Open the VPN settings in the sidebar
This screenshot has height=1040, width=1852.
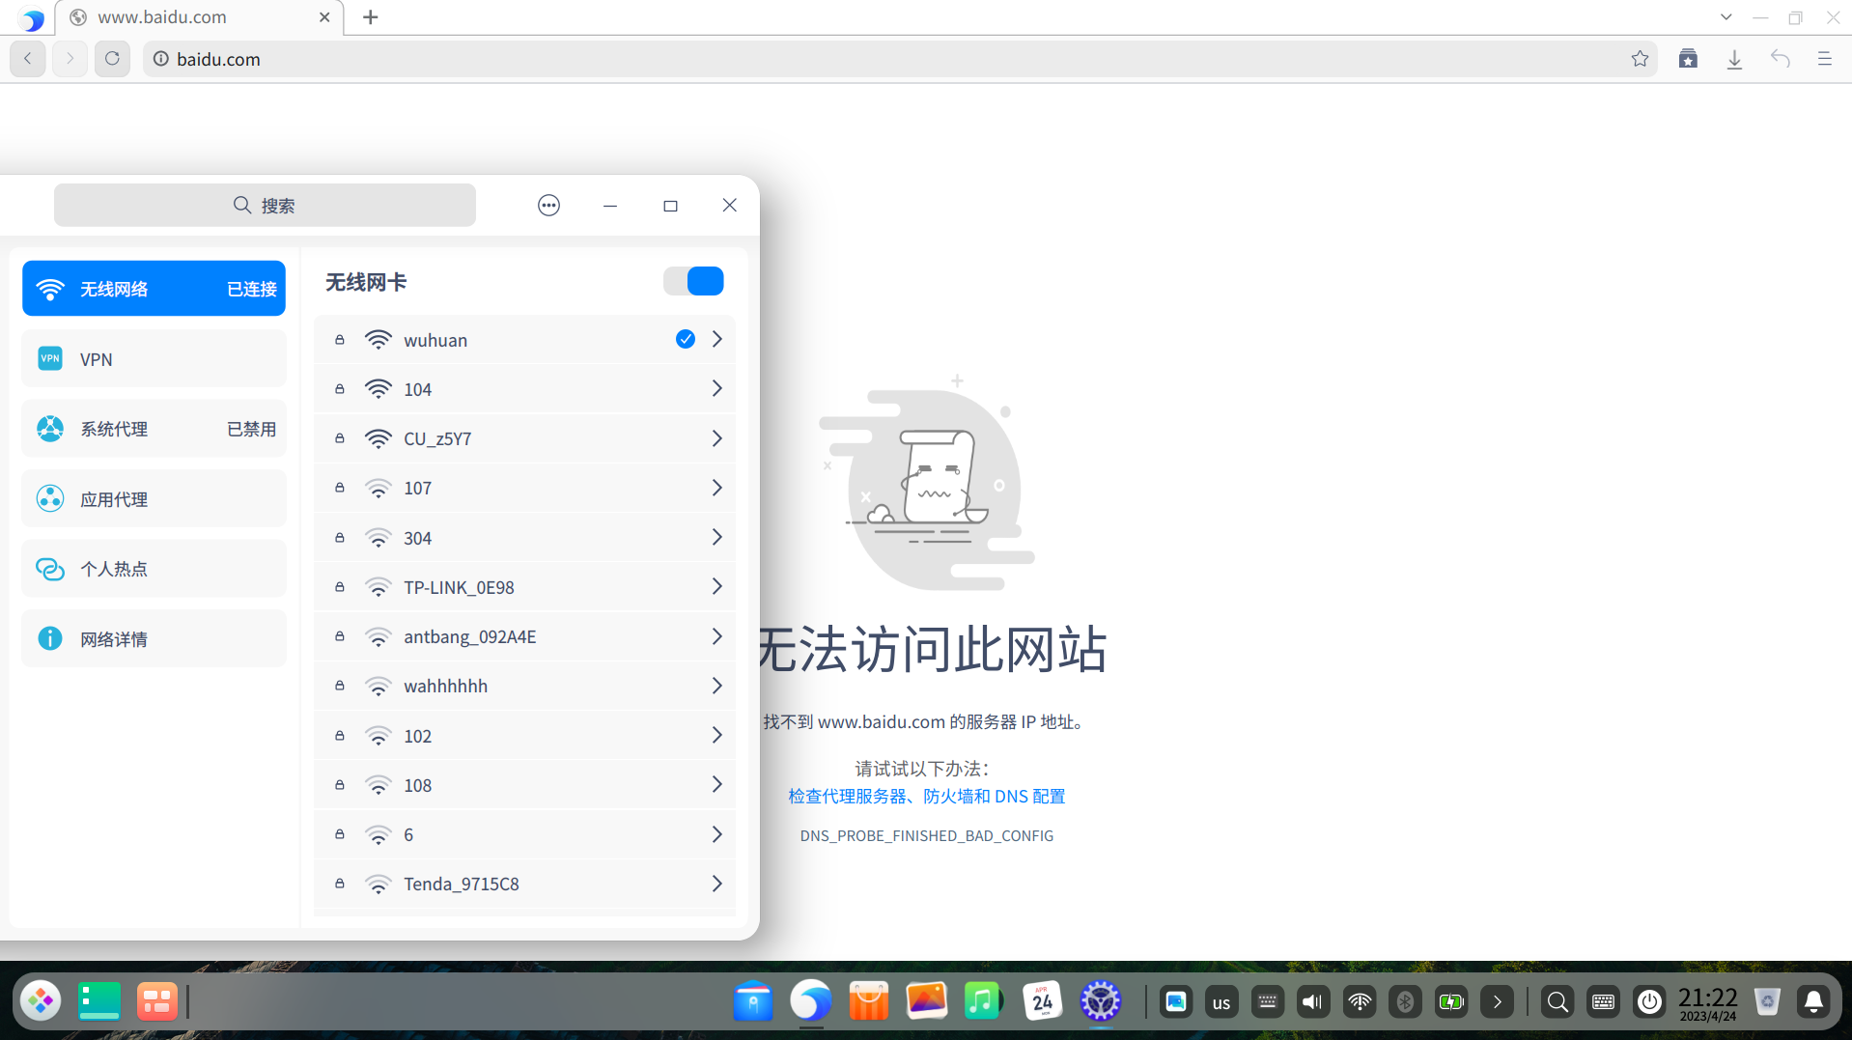[154, 358]
